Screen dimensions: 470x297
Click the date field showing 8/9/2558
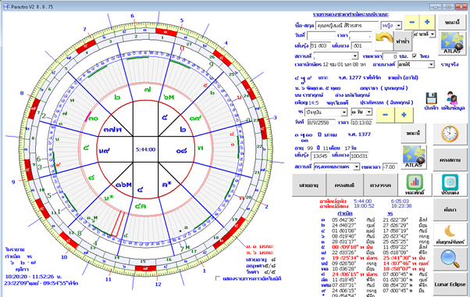point(321,122)
